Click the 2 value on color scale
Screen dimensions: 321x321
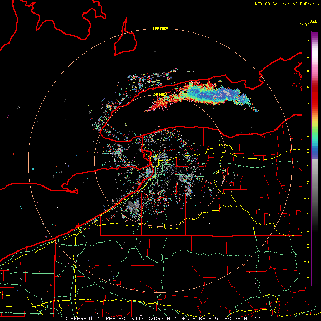pos(308,119)
